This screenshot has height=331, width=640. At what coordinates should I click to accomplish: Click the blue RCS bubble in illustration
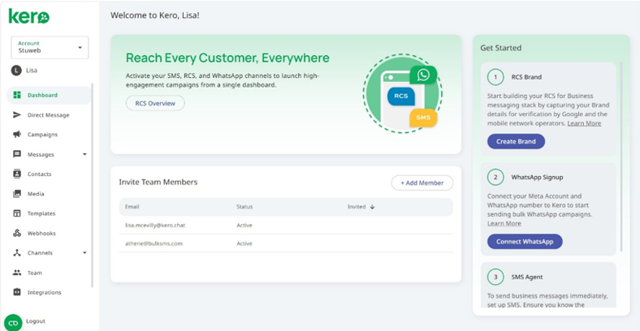point(401,97)
